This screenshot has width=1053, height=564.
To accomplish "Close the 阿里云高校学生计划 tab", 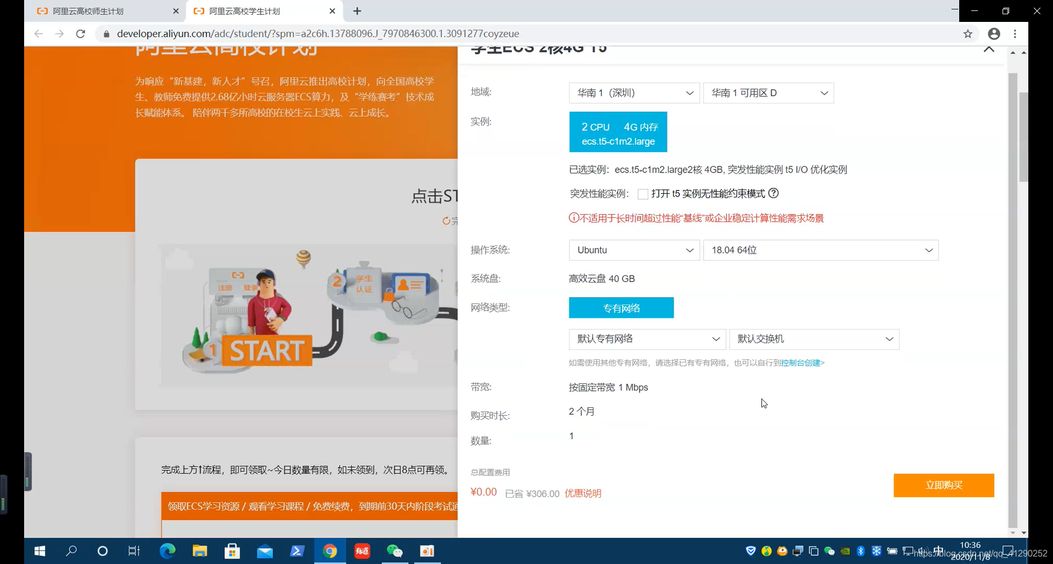I will [x=332, y=11].
